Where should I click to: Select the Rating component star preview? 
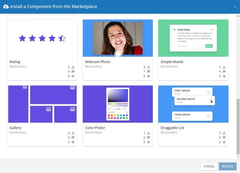pyautogui.click(x=42, y=38)
